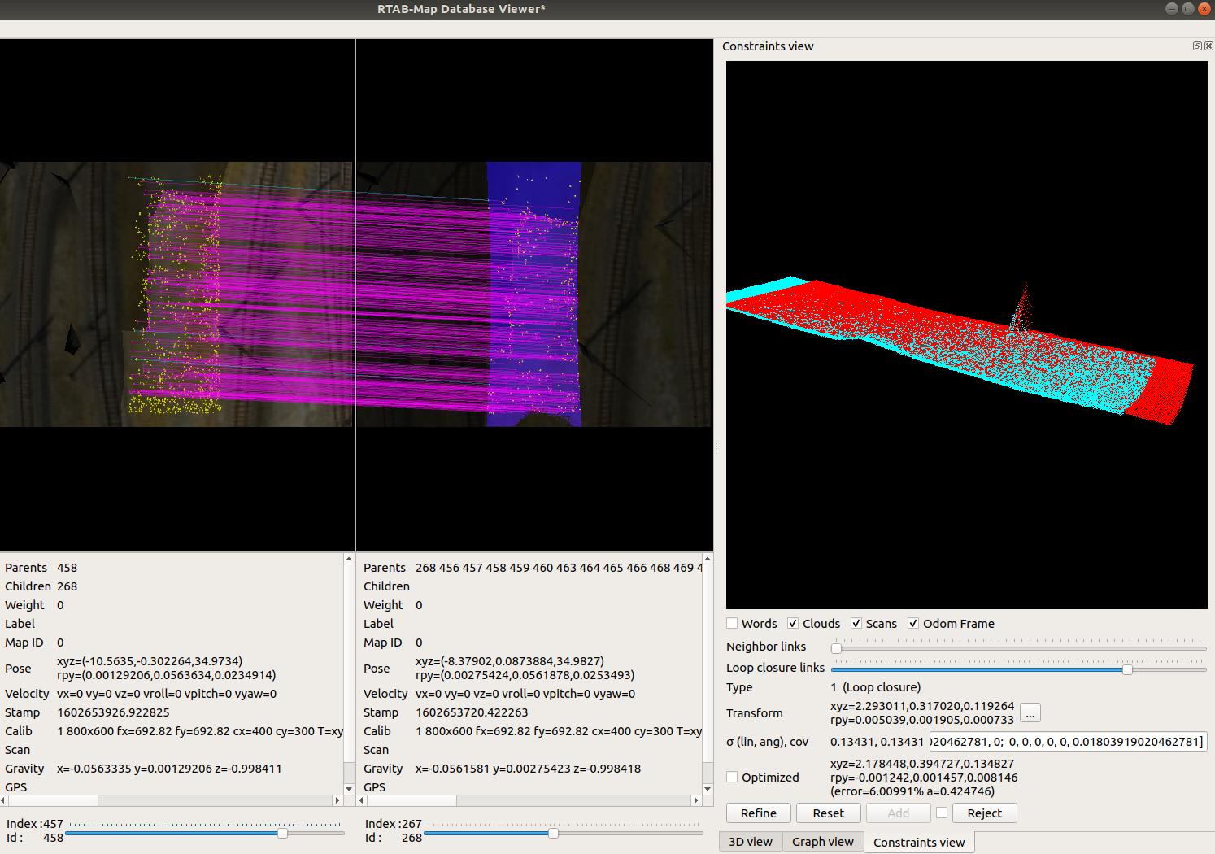Viewport: 1215px width, 854px height.
Task: Minimize the RTAB-Map Database Viewer window
Action: click(1171, 9)
